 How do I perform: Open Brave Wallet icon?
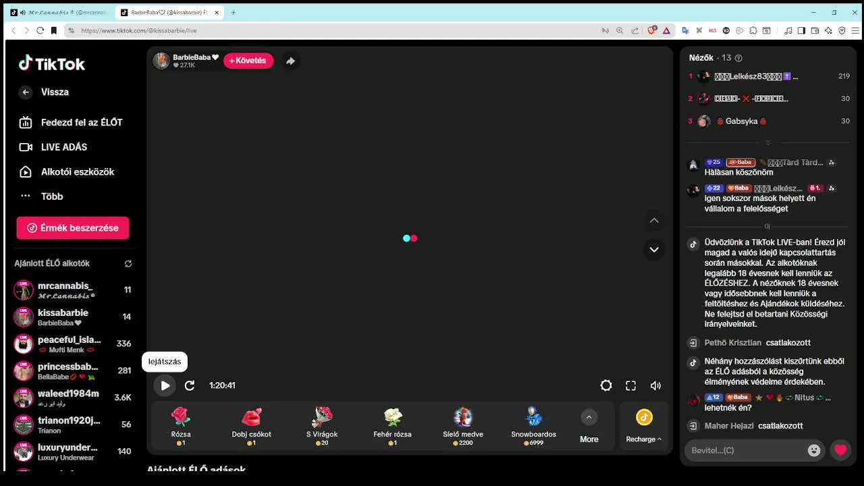[815, 30]
